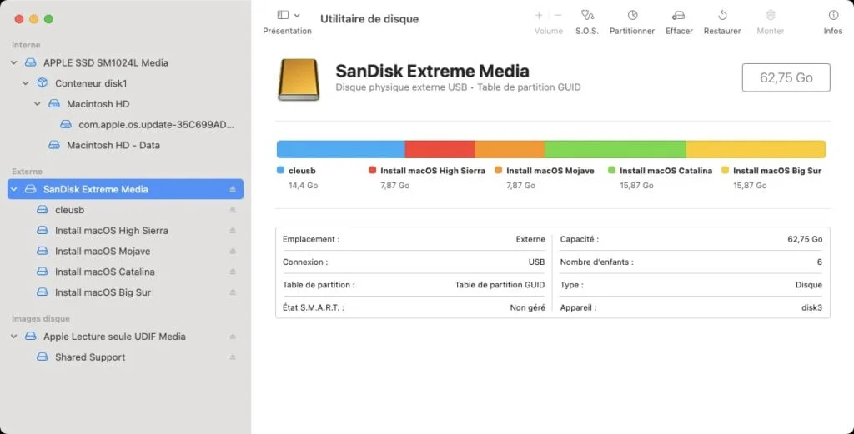854x434 pixels.
Task: Collapse APPLE SSD SM1024L Media tree
Action: click(x=14, y=63)
